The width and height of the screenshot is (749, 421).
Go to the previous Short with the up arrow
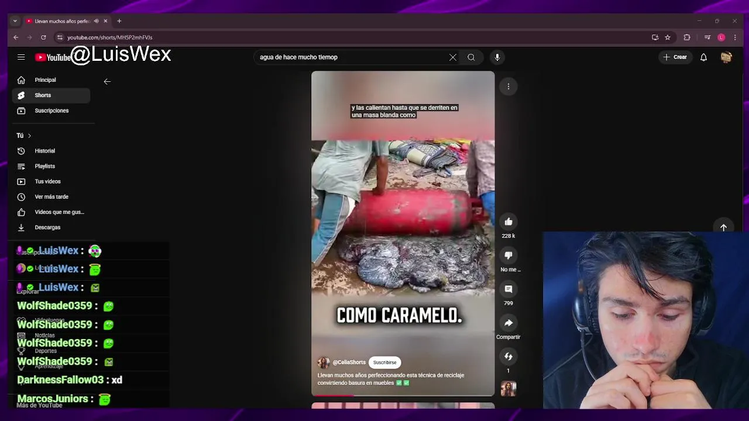(x=723, y=227)
